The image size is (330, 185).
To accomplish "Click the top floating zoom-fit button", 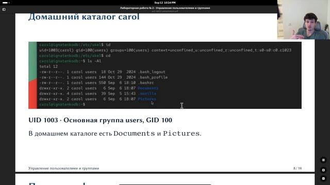I will (x=323, y=160).
